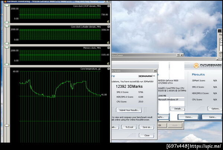This screenshot has height=150, width=223.
Task: Open setup icon on shader domain graph
Action: (108, 43)
